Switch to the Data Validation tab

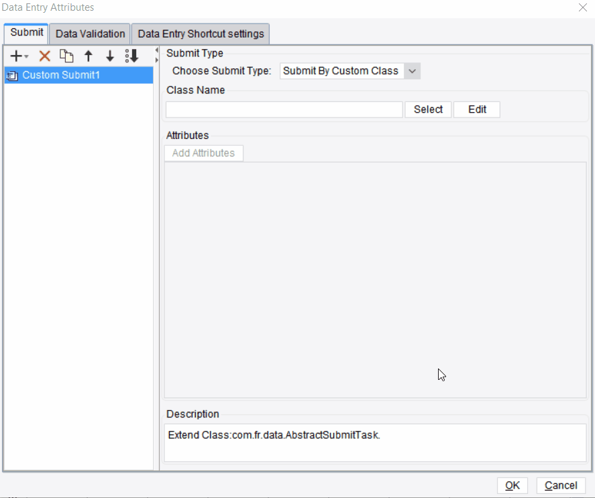click(90, 34)
